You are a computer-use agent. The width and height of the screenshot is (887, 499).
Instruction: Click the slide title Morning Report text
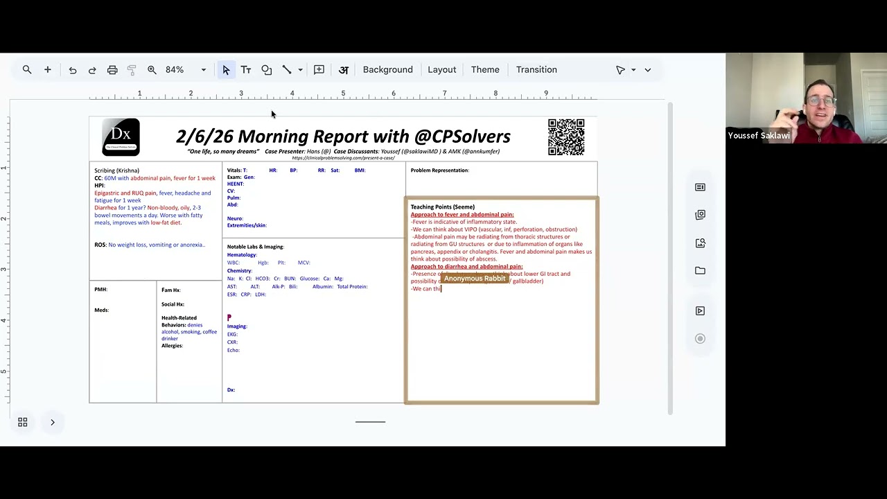click(x=343, y=136)
